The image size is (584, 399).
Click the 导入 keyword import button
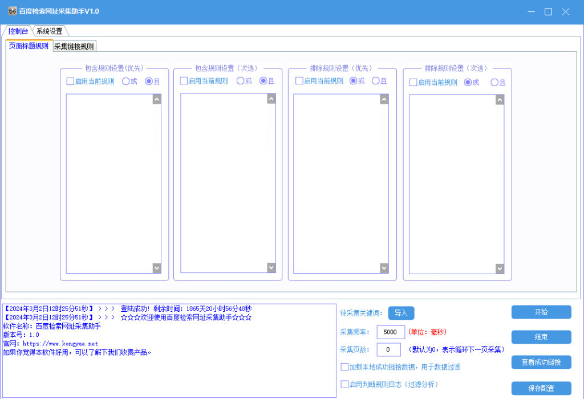401,313
